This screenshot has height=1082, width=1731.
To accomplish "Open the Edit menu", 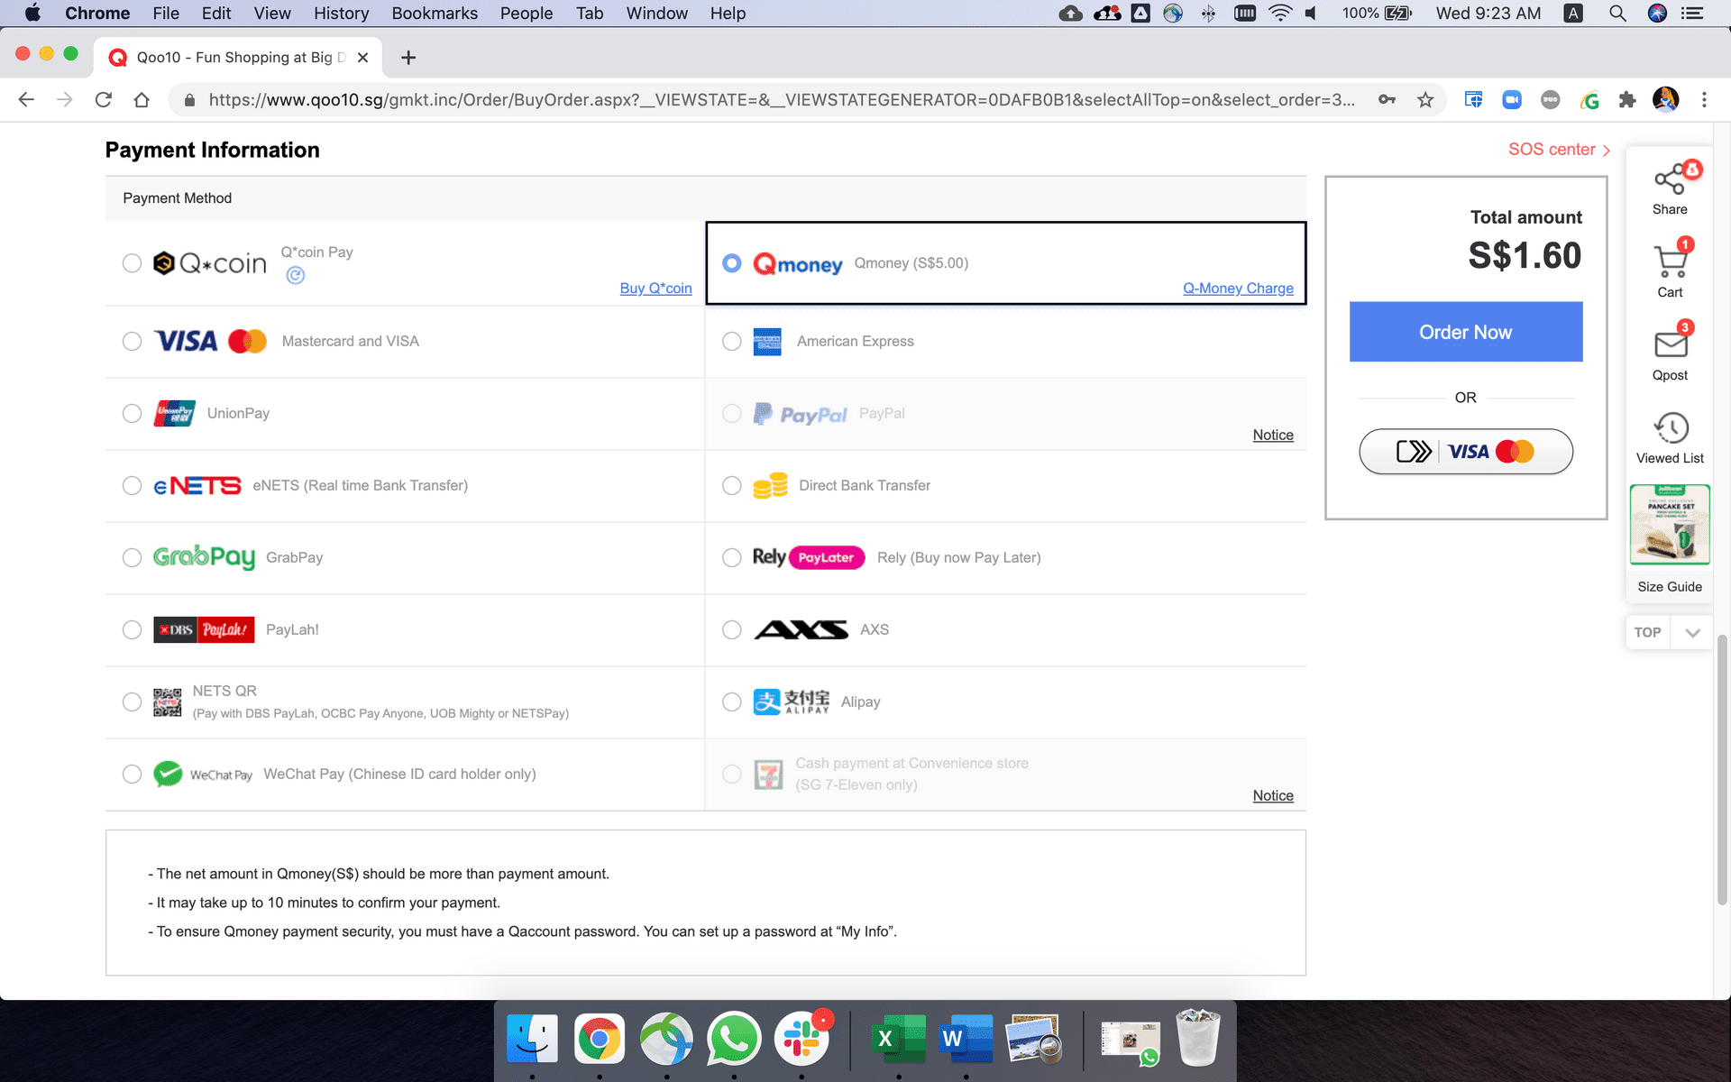I will pos(216,14).
